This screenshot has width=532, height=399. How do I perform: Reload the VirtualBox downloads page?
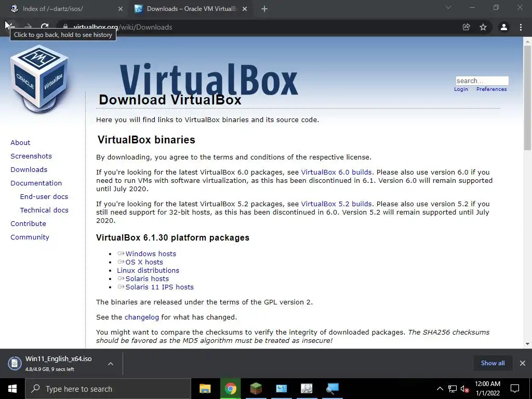(45, 27)
